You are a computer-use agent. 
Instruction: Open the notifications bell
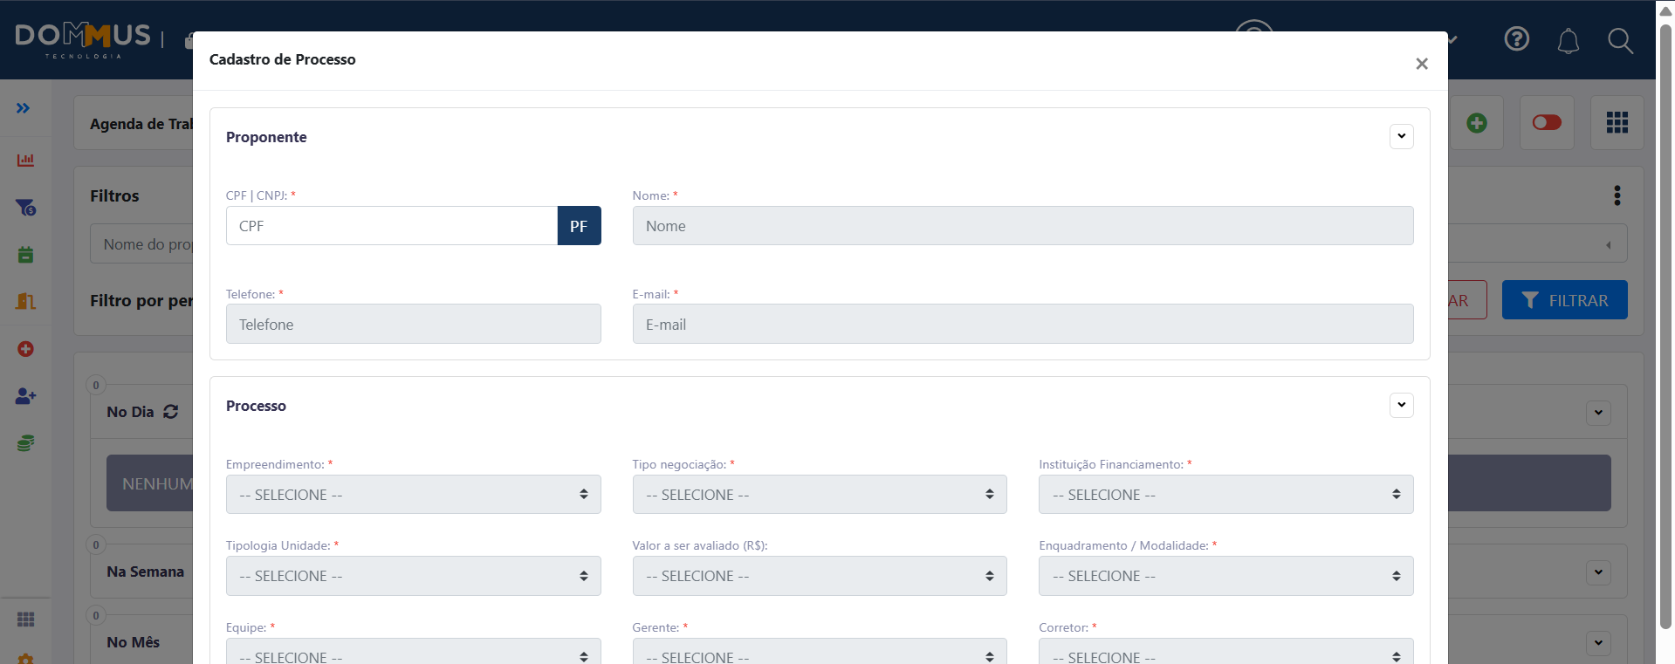tap(1568, 41)
